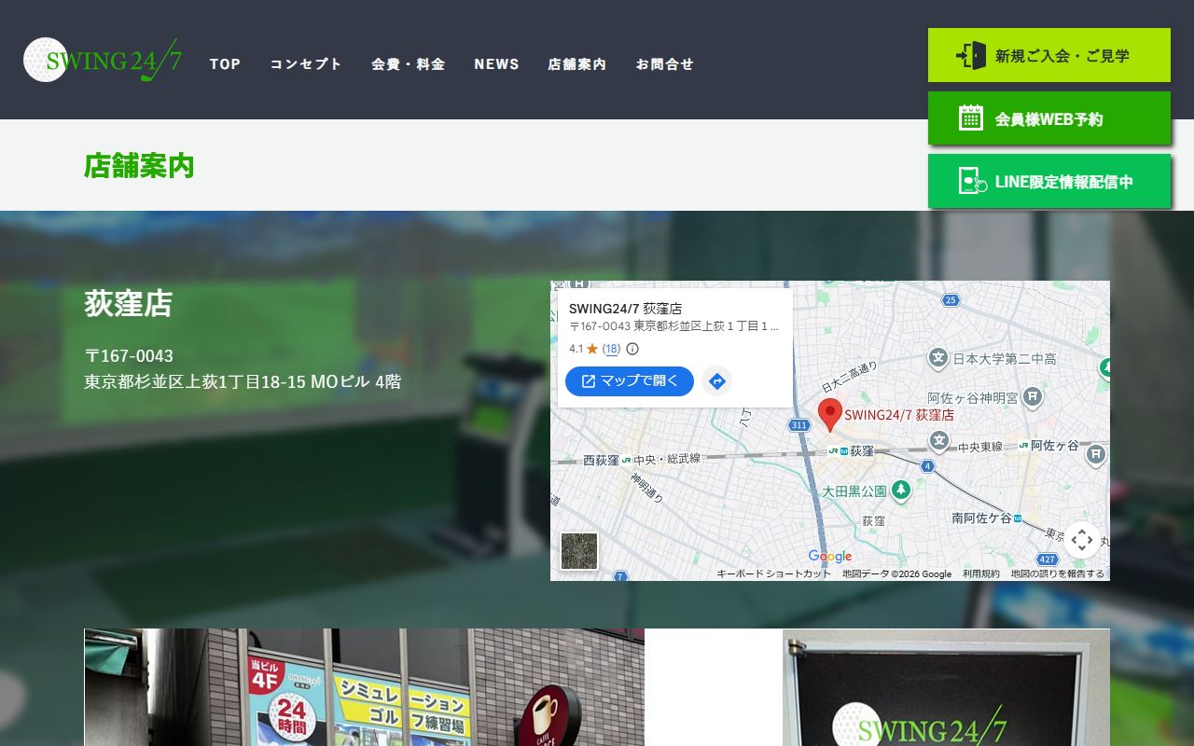This screenshot has width=1194, height=746.
Task: Open the 店舗案内 menu item
Action: 576,64
